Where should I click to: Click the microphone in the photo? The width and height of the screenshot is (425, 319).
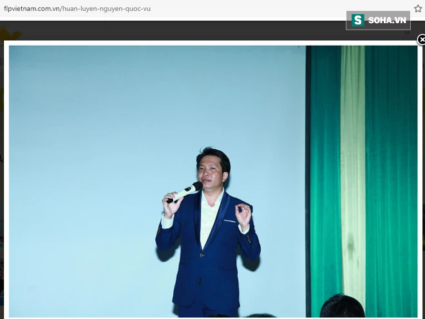point(184,192)
